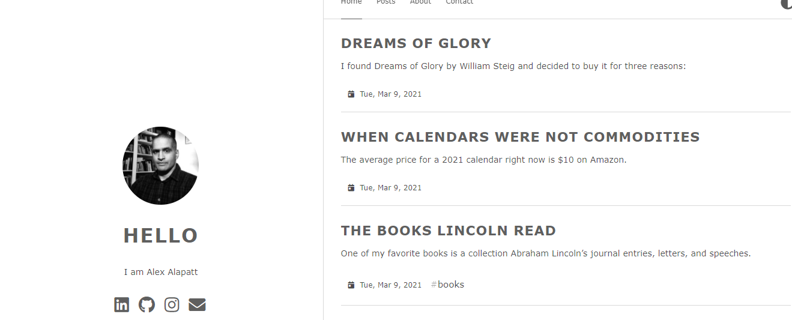Open the About nav item

[420, 2]
